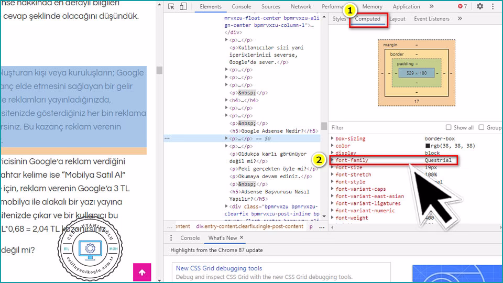Screen dimensions: 503x283
Task: Show more main DevTools tabs chevron
Action: pyautogui.click(x=431, y=7)
